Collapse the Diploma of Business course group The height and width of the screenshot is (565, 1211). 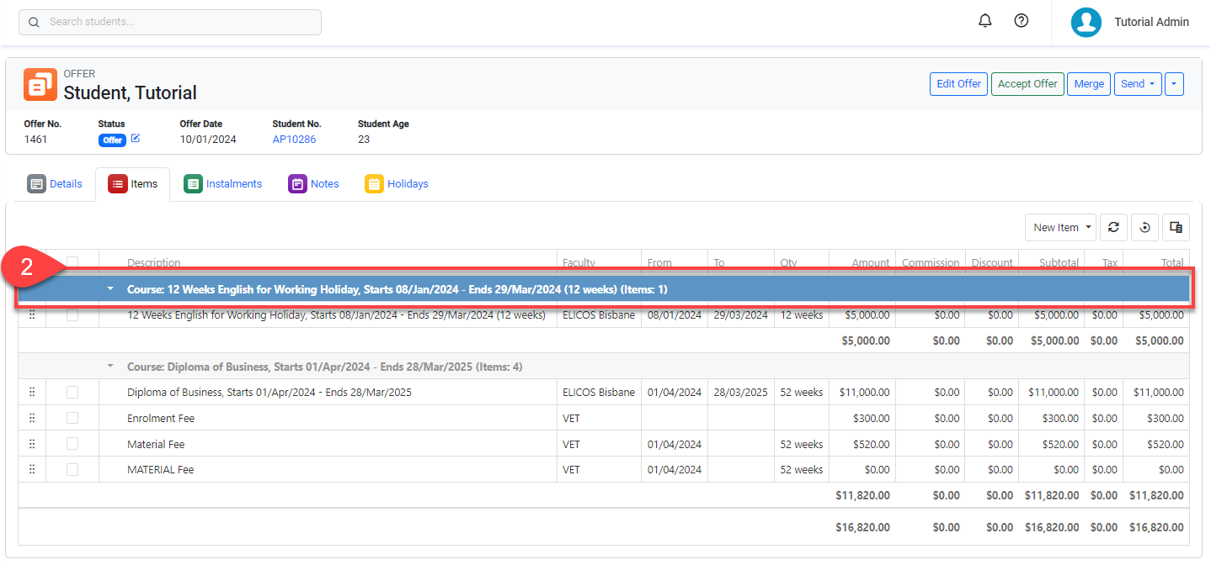[109, 367]
